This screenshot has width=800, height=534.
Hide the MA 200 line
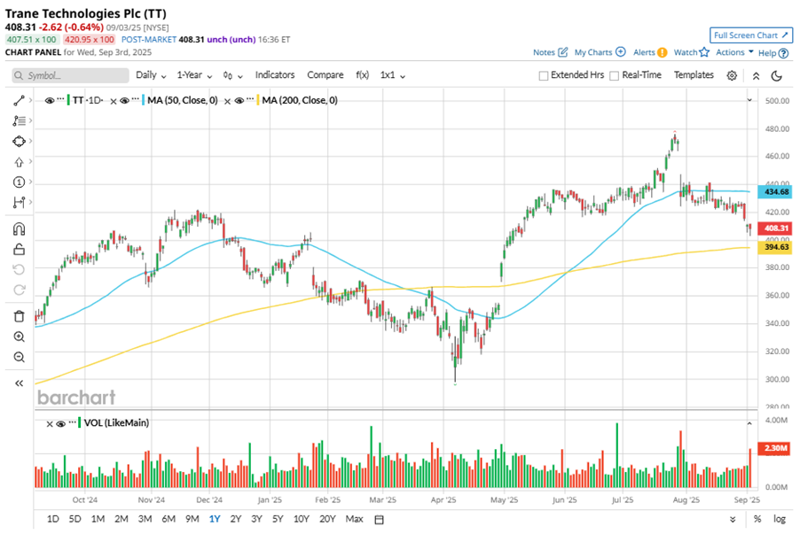[239, 101]
